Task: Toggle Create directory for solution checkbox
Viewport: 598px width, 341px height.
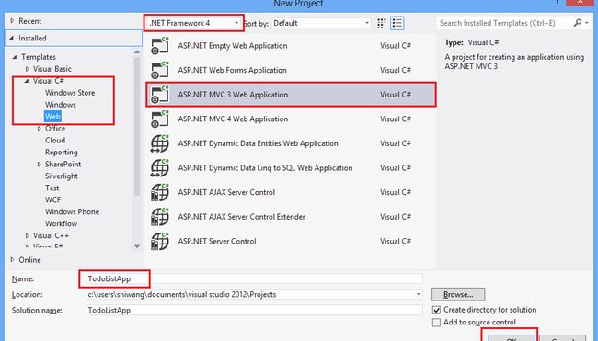Action: pyautogui.click(x=436, y=310)
